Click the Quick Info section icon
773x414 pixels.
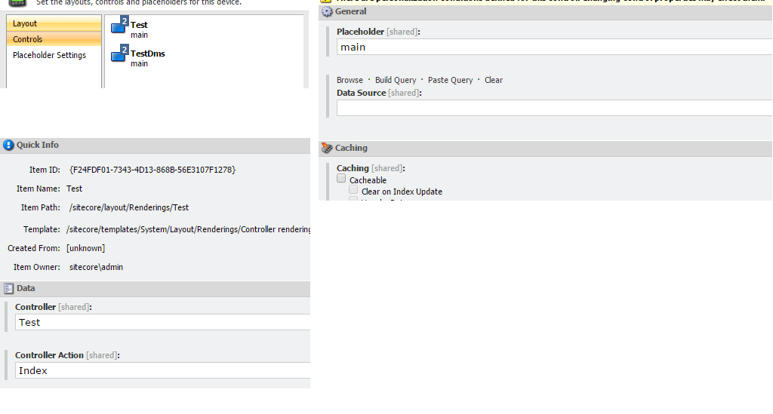pyautogui.click(x=8, y=145)
